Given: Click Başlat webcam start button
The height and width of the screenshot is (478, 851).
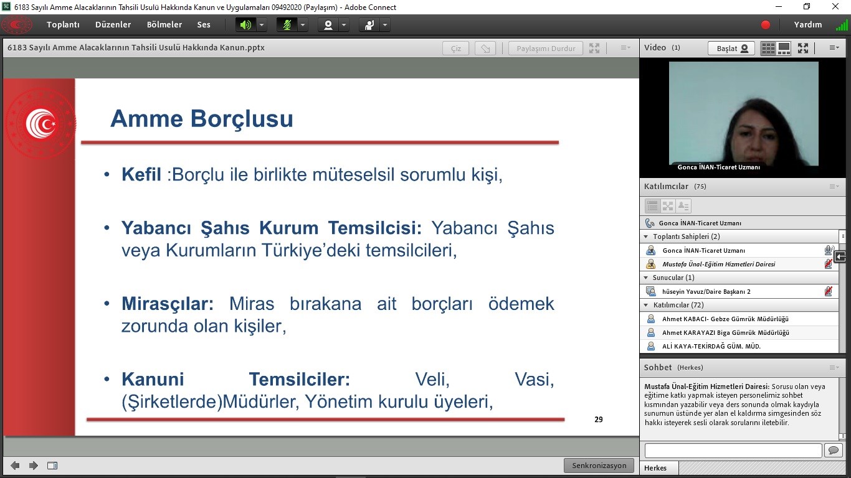Looking at the screenshot, I should [731, 48].
